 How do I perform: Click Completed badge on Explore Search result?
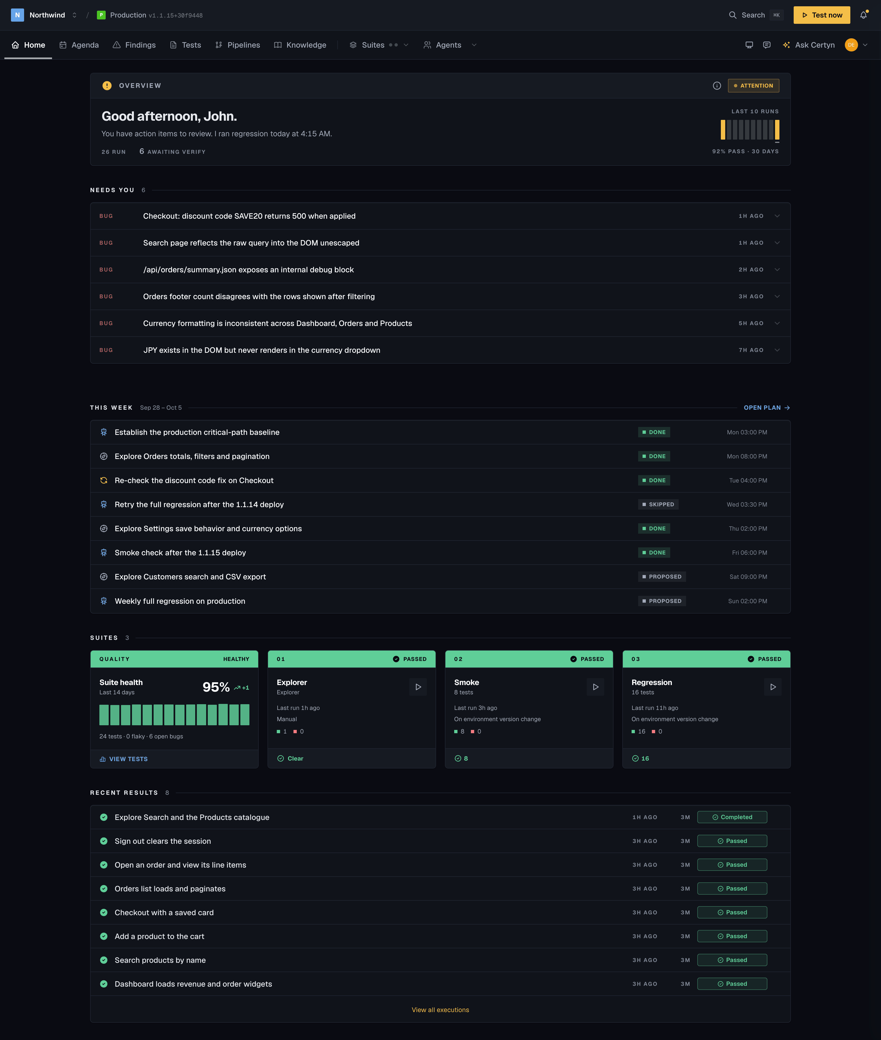point(732,817)
